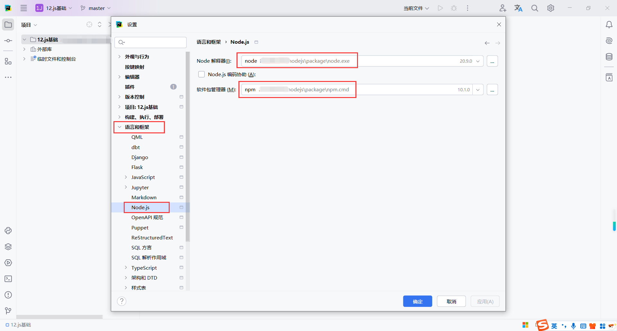Open the Database tool window
The height and width of the screenshot is (331, 617).
[x=609, y=57]
